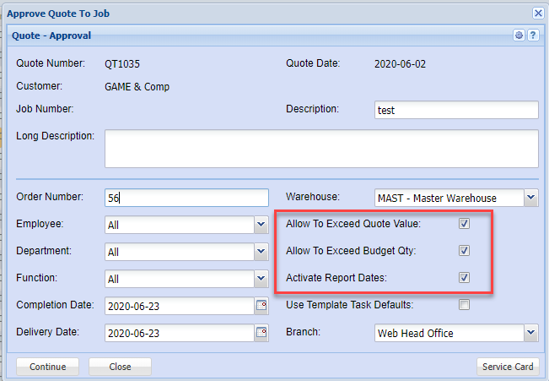Image resolution: width=549 pixels, height=381 pixels.
Task: Open the Employee dropdown list
Action: (261, 225)
